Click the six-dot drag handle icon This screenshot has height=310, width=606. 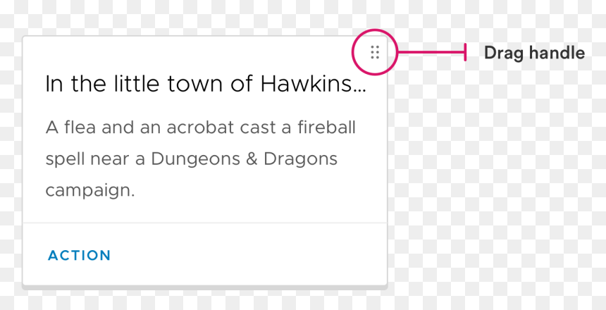point(374,52)
